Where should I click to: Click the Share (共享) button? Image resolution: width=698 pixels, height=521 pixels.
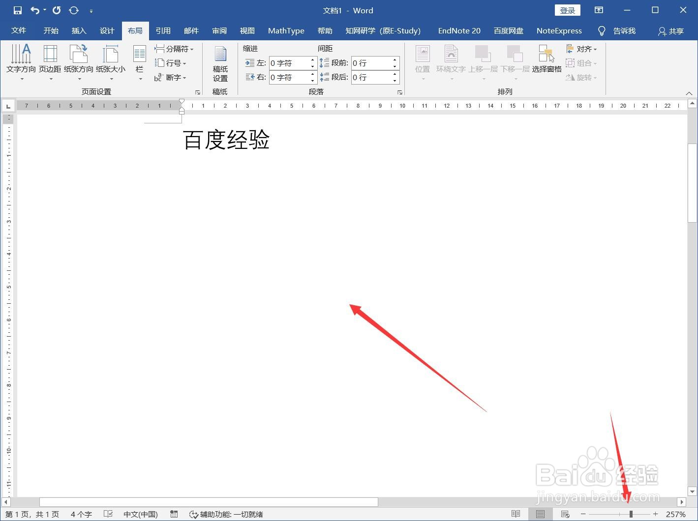coord(671,31)
